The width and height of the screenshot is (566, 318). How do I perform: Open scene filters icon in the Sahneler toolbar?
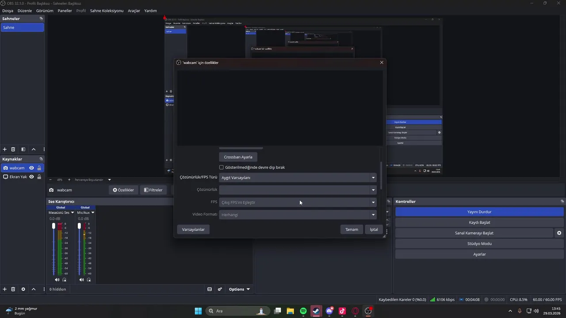(x=23, y=149)
